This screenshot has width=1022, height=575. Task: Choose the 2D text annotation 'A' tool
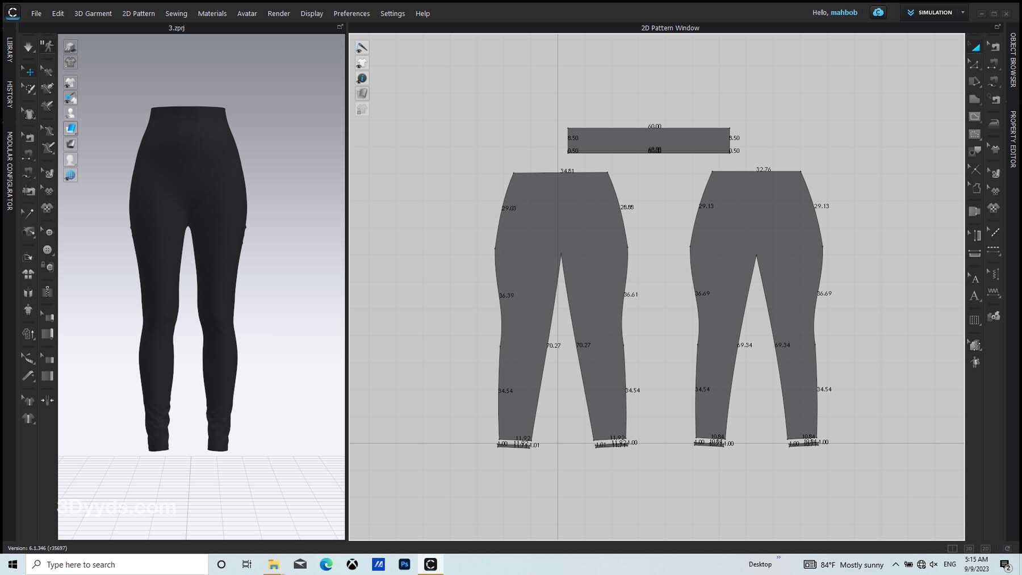[x=974, y=296]
